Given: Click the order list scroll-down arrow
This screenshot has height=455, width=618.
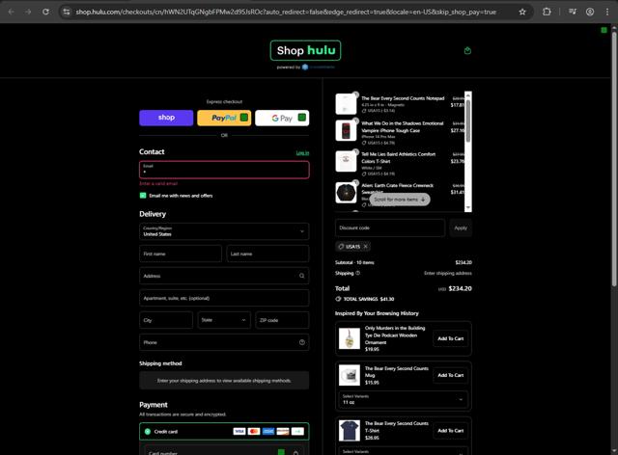Looking at the screenshot, I should (467, 208).
